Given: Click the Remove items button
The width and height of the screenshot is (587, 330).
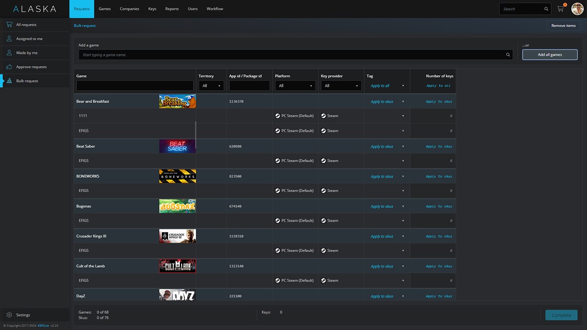Looking at the screenshot, I should pos(563,26).
